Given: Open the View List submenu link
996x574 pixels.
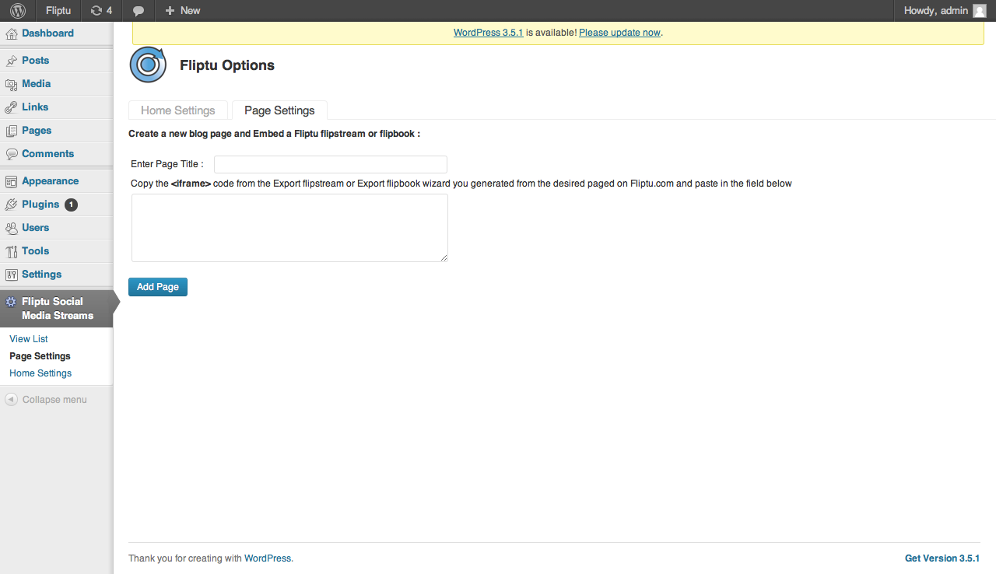Looking at the screenshot, I should pyautogui.click(x=29, y=339).
